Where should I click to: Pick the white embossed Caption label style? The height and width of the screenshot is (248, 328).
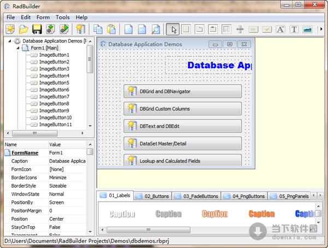[x=122, y=214]
